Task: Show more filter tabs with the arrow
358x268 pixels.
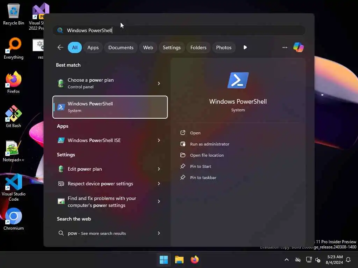Action: pyautogui.click(x=245, y=47)
